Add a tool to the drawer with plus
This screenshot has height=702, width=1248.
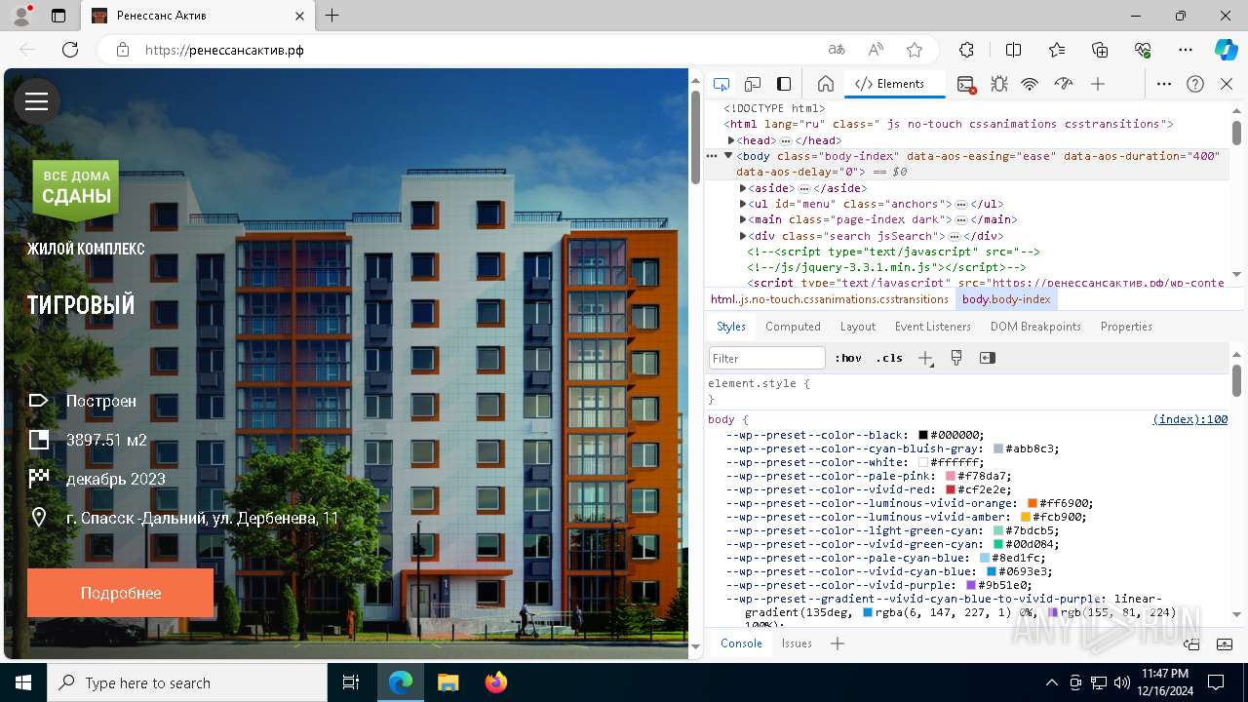[x=838, y=643]
